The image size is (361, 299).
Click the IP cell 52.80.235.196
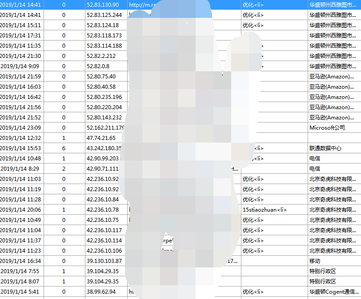click(104, 97)
